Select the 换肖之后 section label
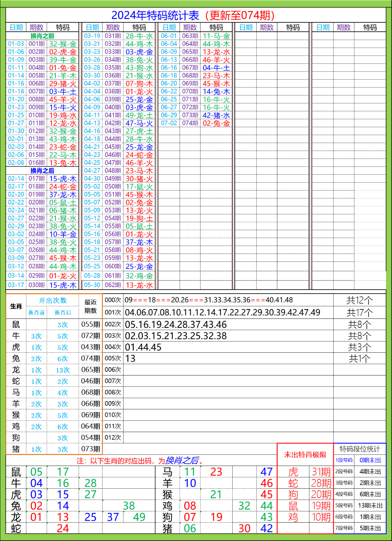Viewport: 392px width, 541px height. pos(42,171)
